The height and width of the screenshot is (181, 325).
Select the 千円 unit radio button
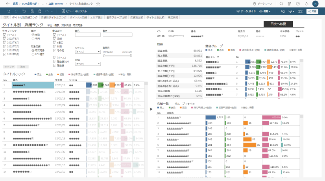pos(32,38)
